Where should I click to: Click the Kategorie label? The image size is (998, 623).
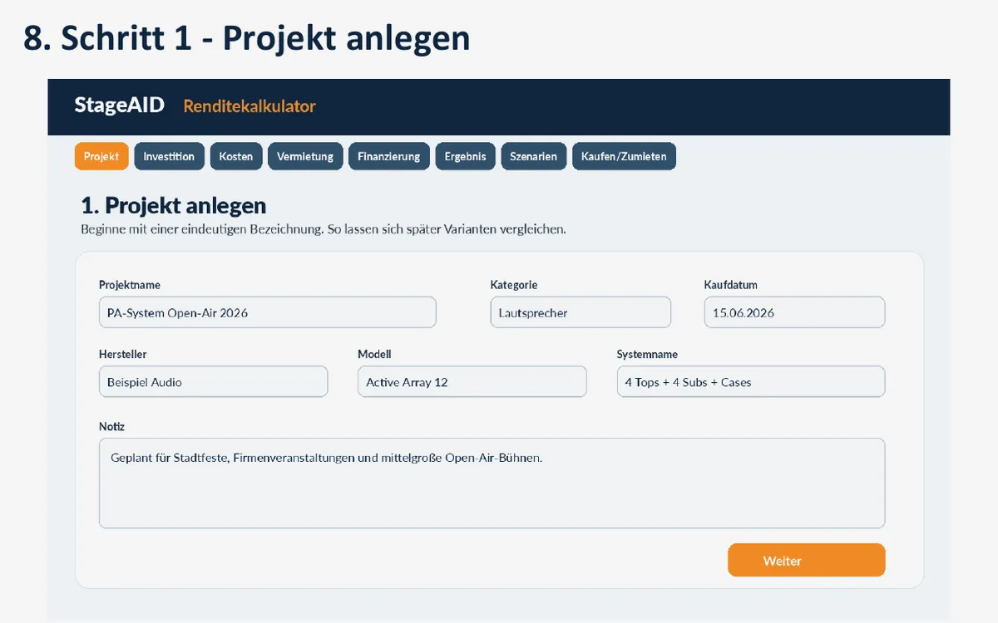click(514, 285)
